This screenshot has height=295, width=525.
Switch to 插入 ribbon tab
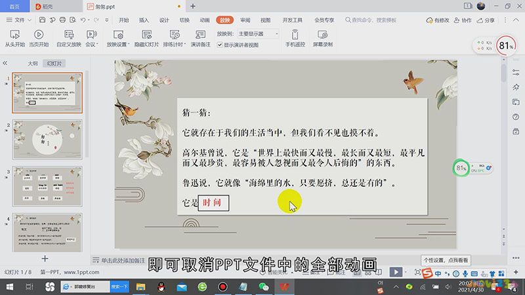[144, 20]
